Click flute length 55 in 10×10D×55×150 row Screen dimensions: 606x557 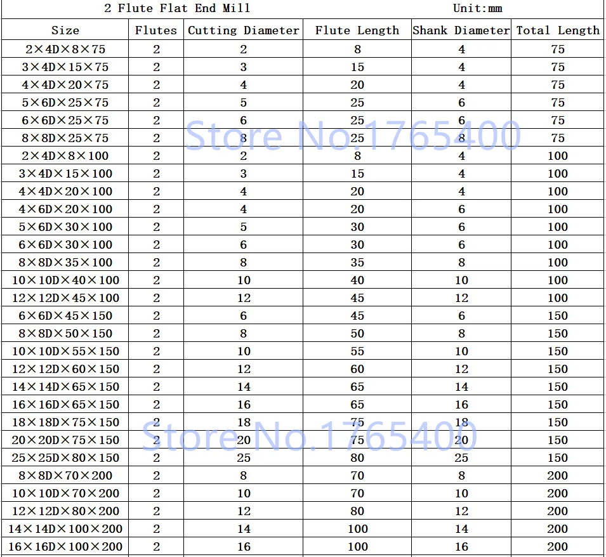[x=357, y=351]
